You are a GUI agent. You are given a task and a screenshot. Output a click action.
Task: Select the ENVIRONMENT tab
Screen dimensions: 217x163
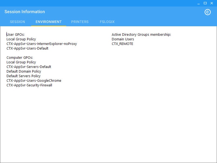click(49, 22)
